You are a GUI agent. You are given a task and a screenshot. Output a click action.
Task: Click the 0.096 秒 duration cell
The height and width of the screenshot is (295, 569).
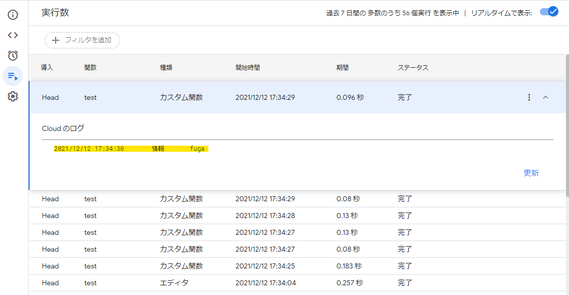pos(350,97)
